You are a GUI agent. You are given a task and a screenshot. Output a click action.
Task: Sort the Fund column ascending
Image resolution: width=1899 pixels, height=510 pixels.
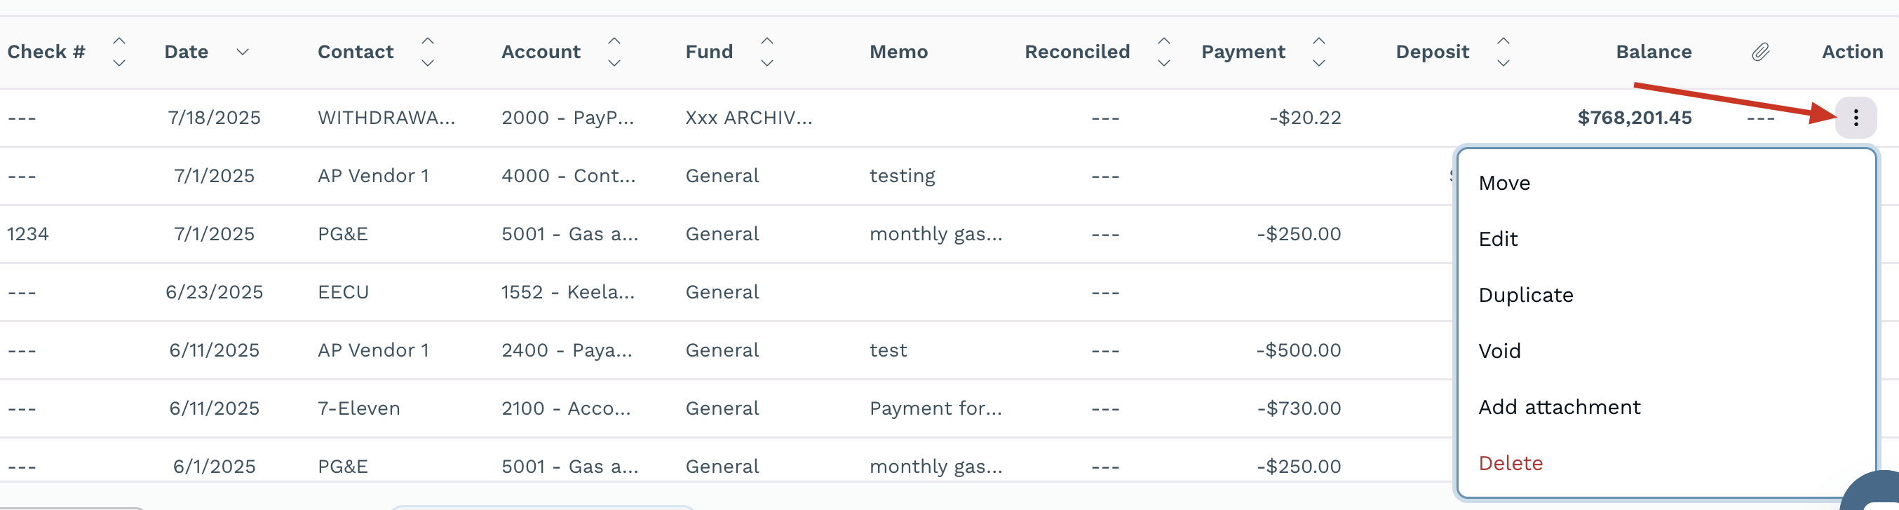tap(767, 41)
